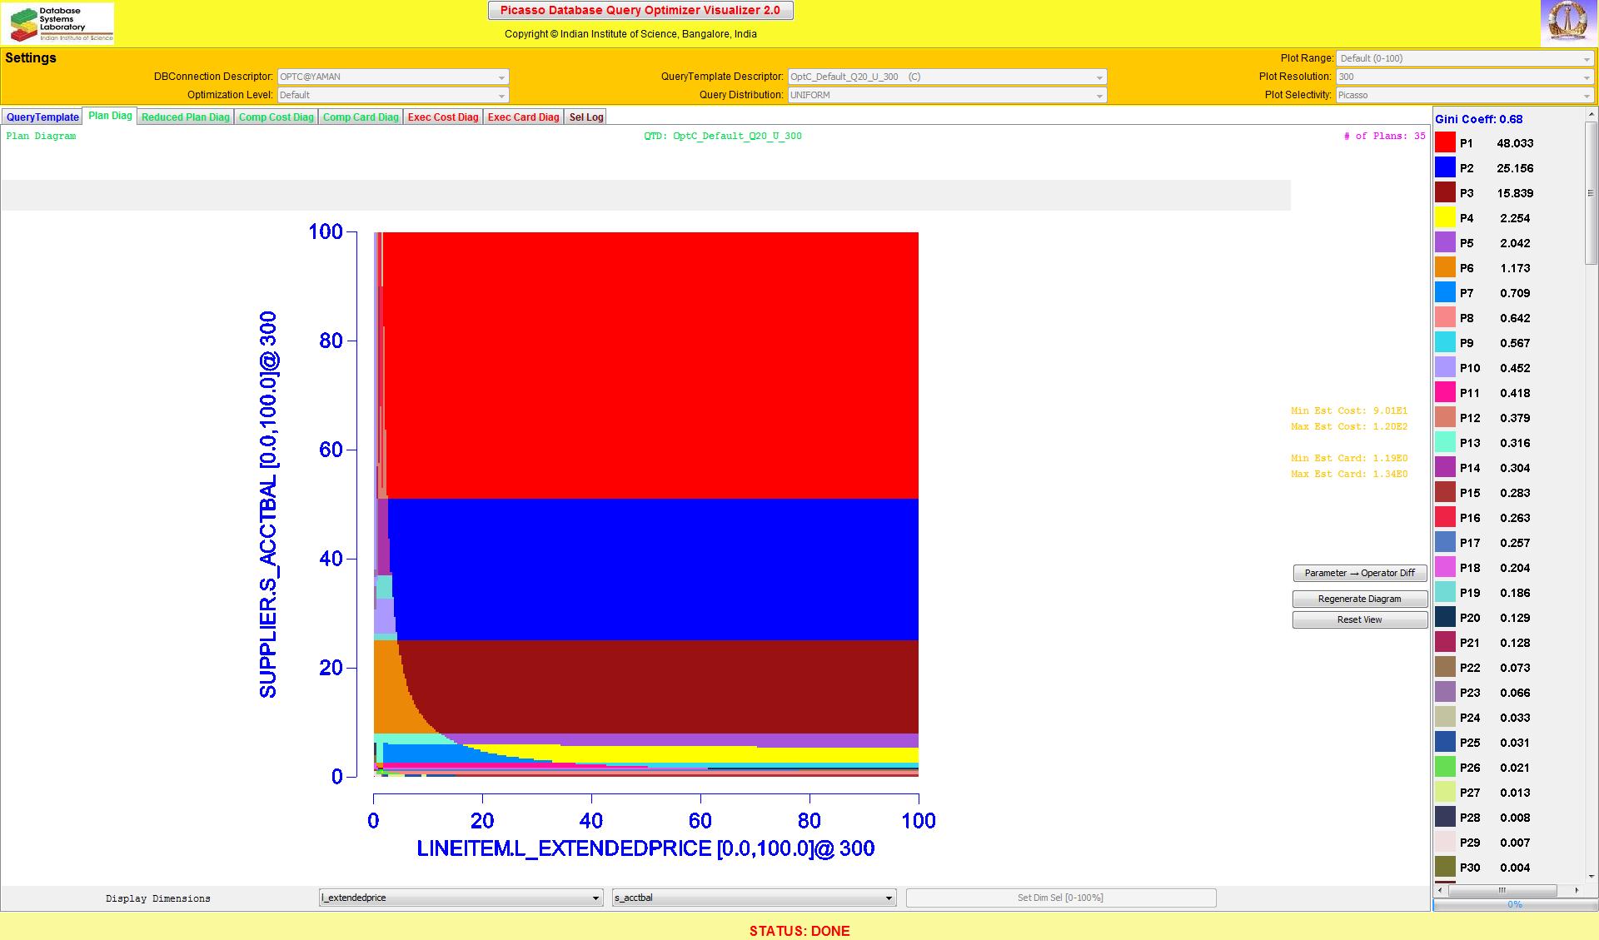Click the Picasso Database Query Optimizer Visualizer button
The image size is (1599, 940).
click(640, 11)
